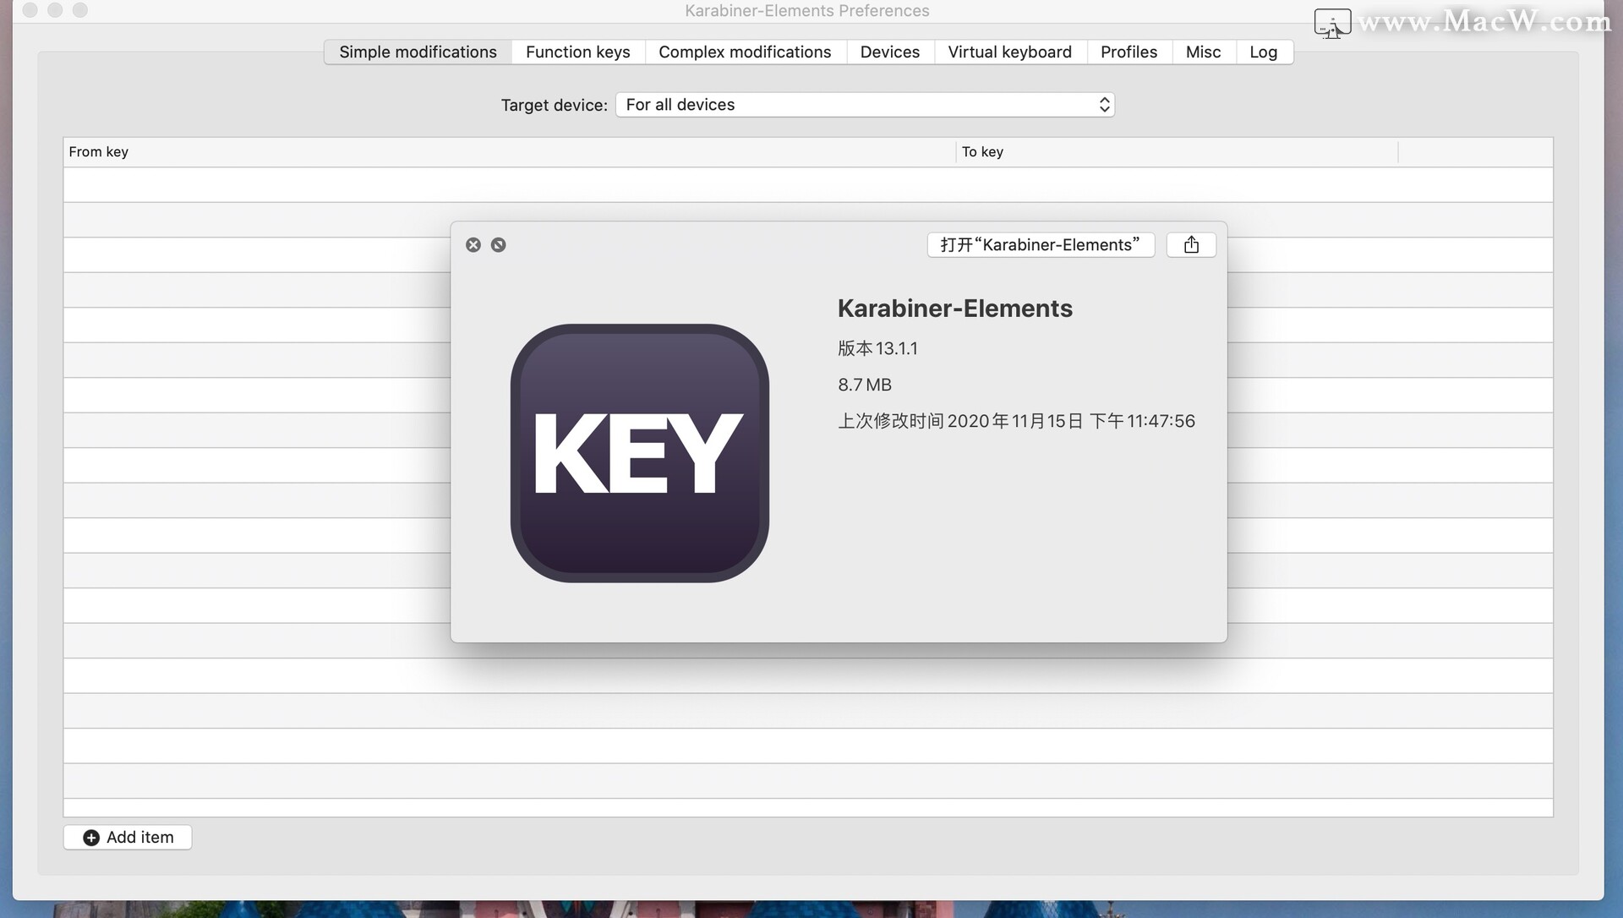This screenshot has height=918, width=1623.
Task: Open the Complex modifications tab
Action: (745, 52)
